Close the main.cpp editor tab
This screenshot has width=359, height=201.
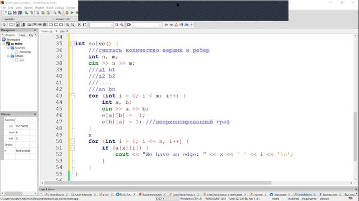(x=56, y=31)
